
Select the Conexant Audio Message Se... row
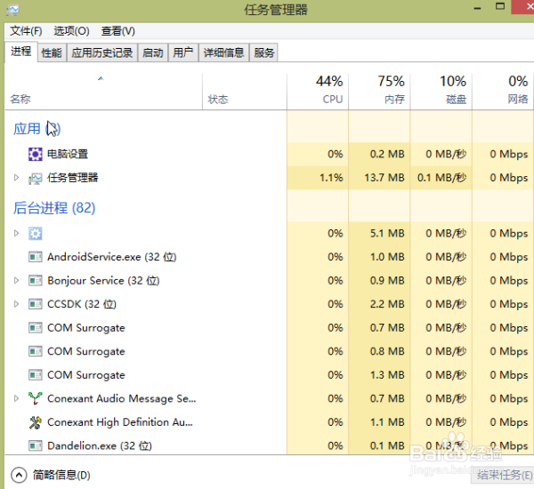coord(270,398)
